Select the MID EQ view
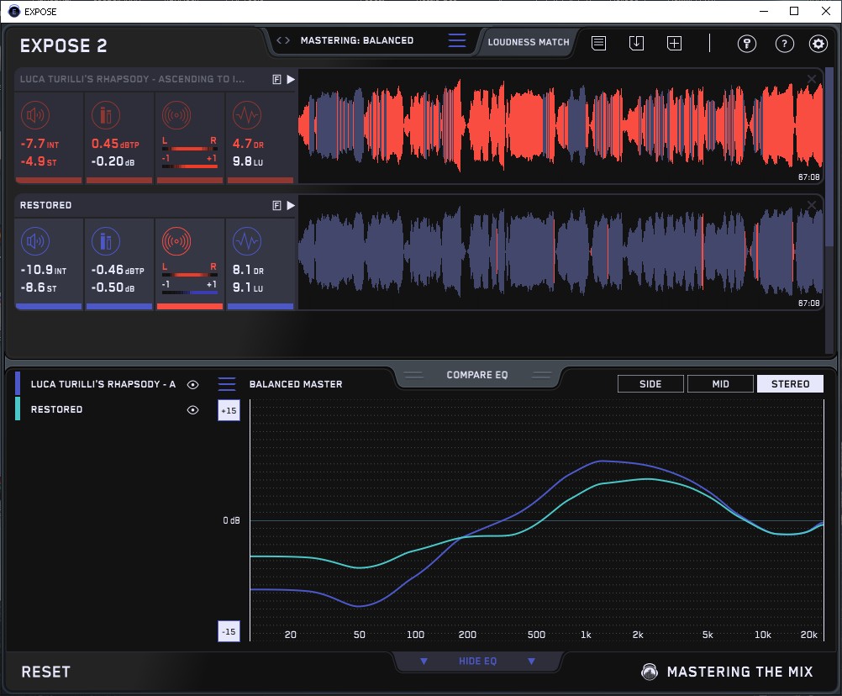Viewport: 842px width, 696px height. point(721,384)
